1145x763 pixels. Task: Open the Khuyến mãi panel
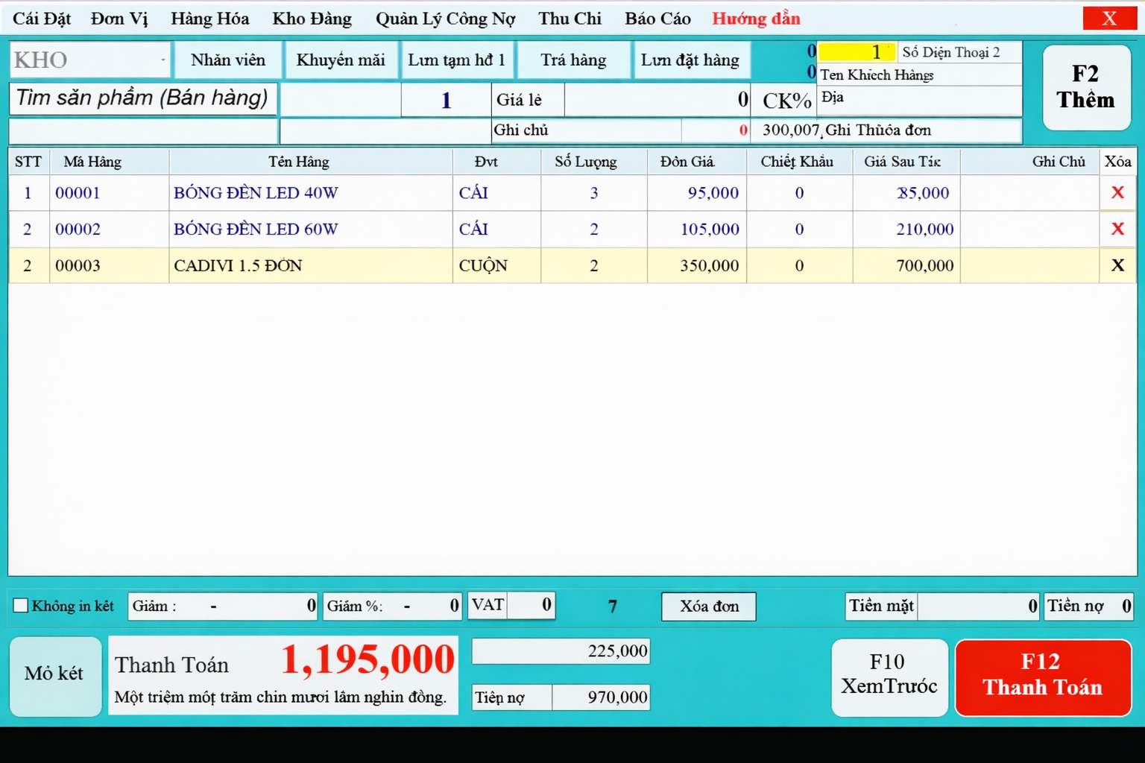click(341, 60)
